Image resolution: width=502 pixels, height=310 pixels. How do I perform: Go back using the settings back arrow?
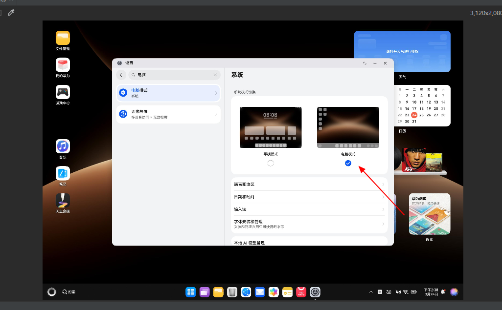[121, 75]
